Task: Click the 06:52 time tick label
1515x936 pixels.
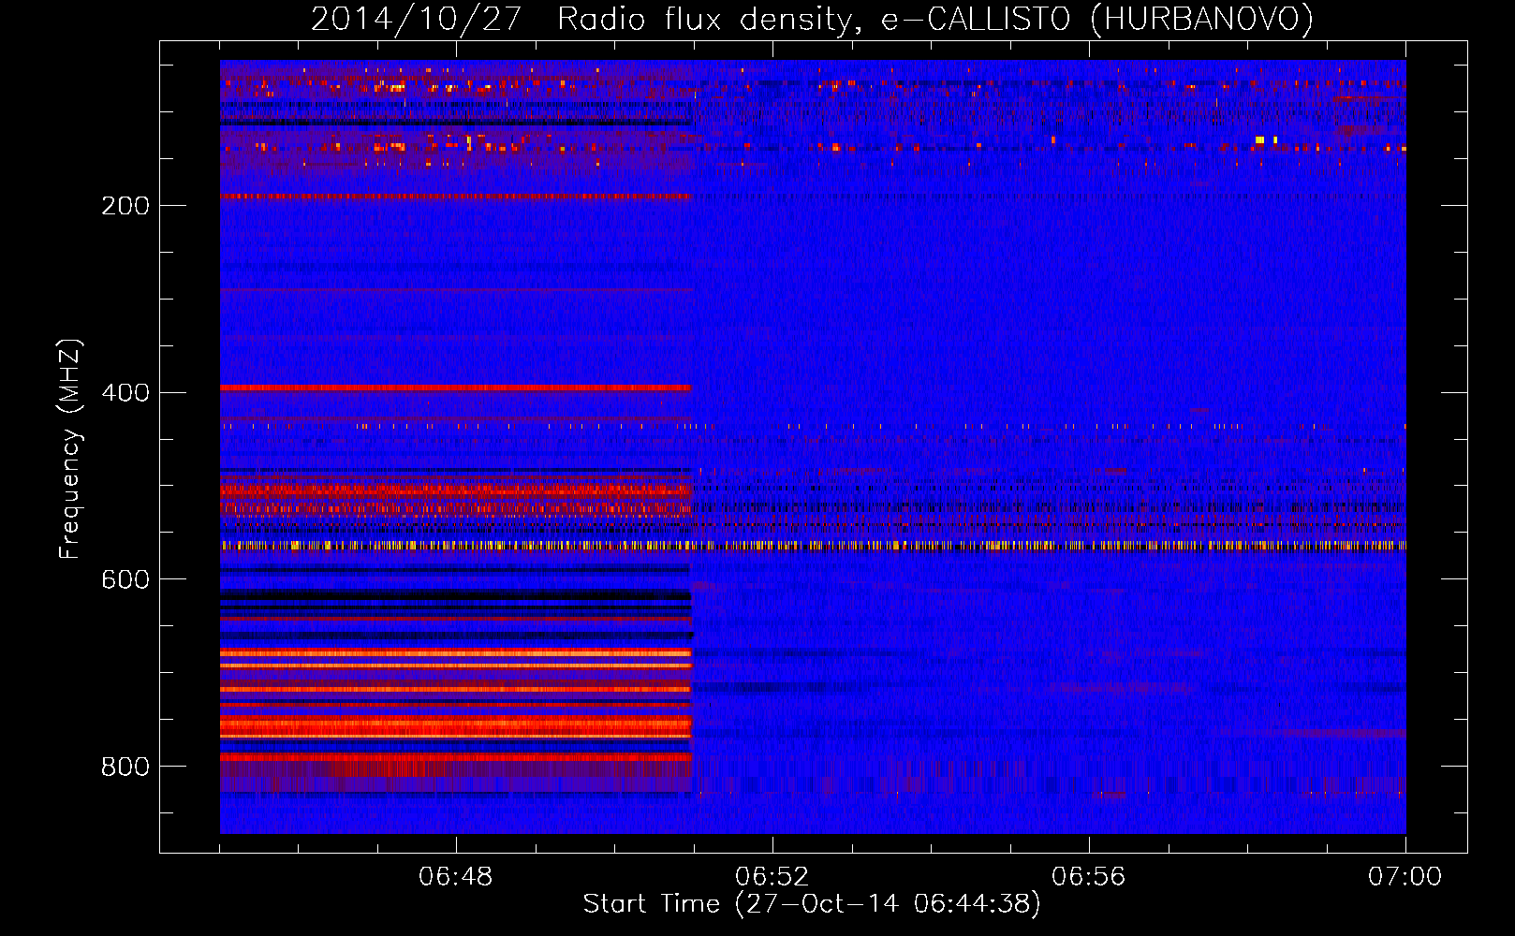Action: pos(772,877)
